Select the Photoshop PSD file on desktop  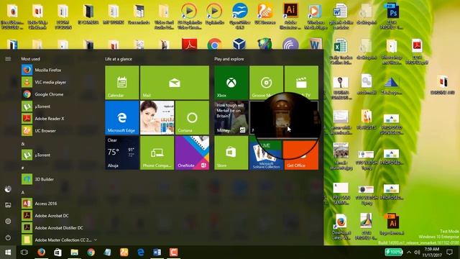tap(392, 17)
